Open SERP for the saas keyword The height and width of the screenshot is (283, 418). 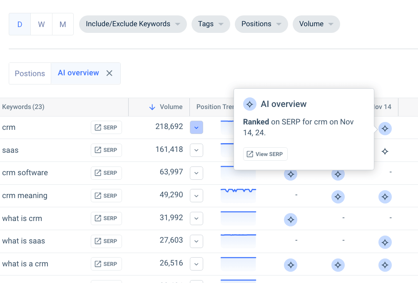106,150
